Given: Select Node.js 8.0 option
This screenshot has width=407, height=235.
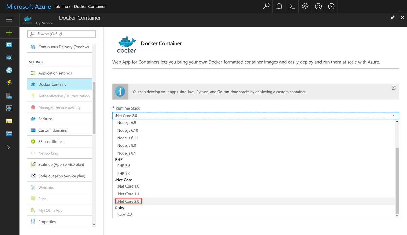Looking at the screenshot, I should click(254, 145).
